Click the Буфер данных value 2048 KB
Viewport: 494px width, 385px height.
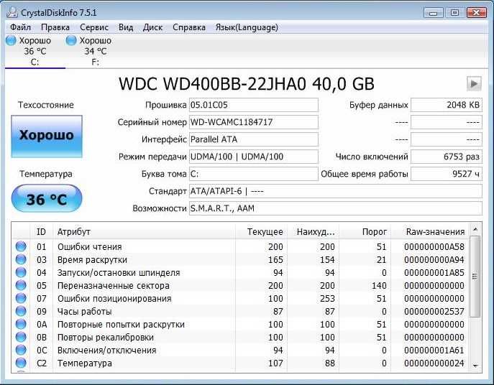(x=446, y=105)
